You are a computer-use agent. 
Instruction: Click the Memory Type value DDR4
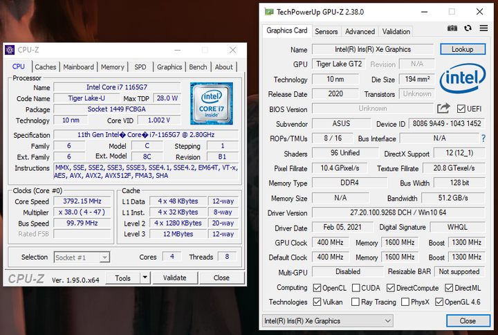[350, 183]
